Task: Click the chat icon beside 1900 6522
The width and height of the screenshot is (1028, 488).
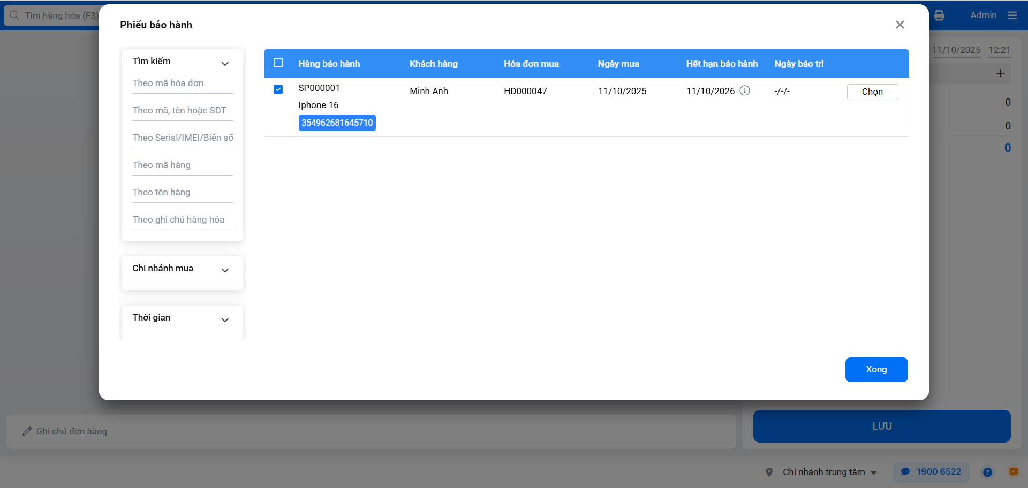Action: pos(905,471)
